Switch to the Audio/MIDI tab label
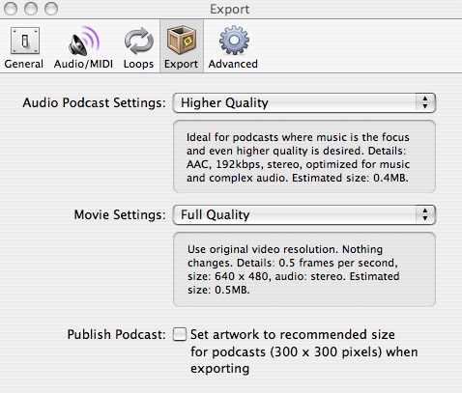 pos(83,64)
